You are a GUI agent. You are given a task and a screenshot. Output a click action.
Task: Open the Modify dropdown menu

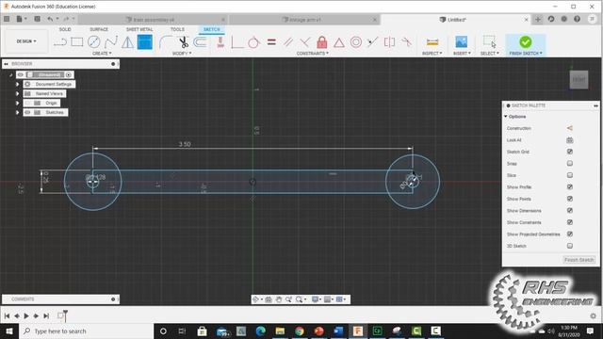(182, 54)
